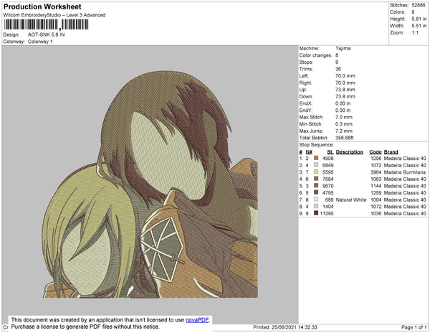
Task: Click the Trims value '36'
Action: coord(338,69)
